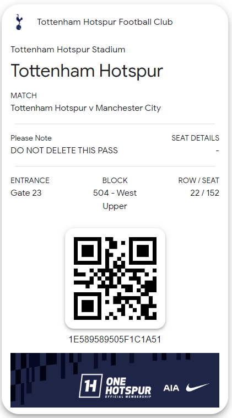Click the AIA sponsor logo
Viewport: 232px width, 418px height.
coord(171,388)
